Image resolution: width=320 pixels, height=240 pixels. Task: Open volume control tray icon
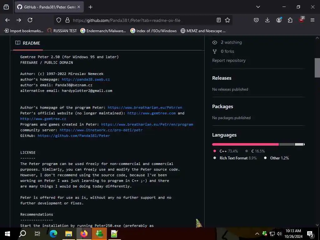tap(279, 234)
